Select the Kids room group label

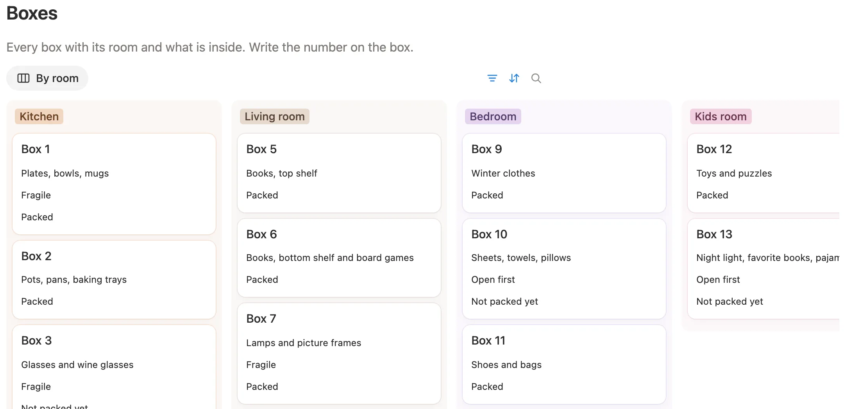(x=721, y=116)
